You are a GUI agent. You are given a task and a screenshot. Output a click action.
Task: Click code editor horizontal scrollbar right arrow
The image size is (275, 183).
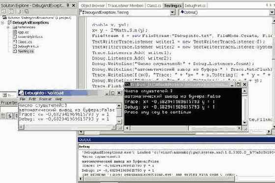pyautogui.click(x=269, y=131)
